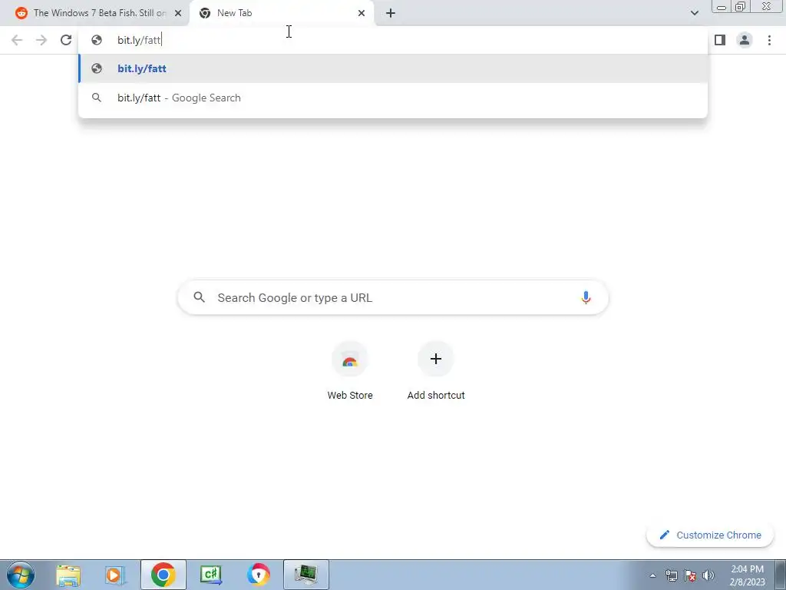
Task: Click the Add shortcut button
Action: [436, 370]
